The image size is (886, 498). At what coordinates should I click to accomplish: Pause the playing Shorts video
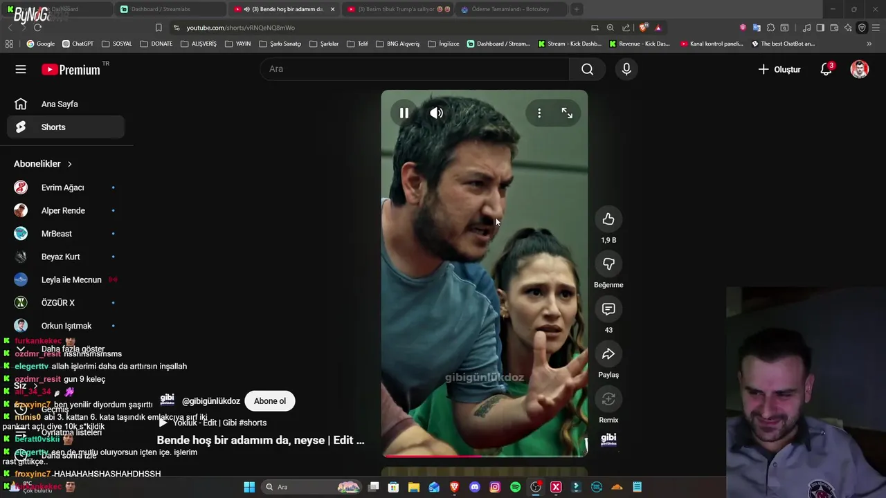[x=404, y=113]
